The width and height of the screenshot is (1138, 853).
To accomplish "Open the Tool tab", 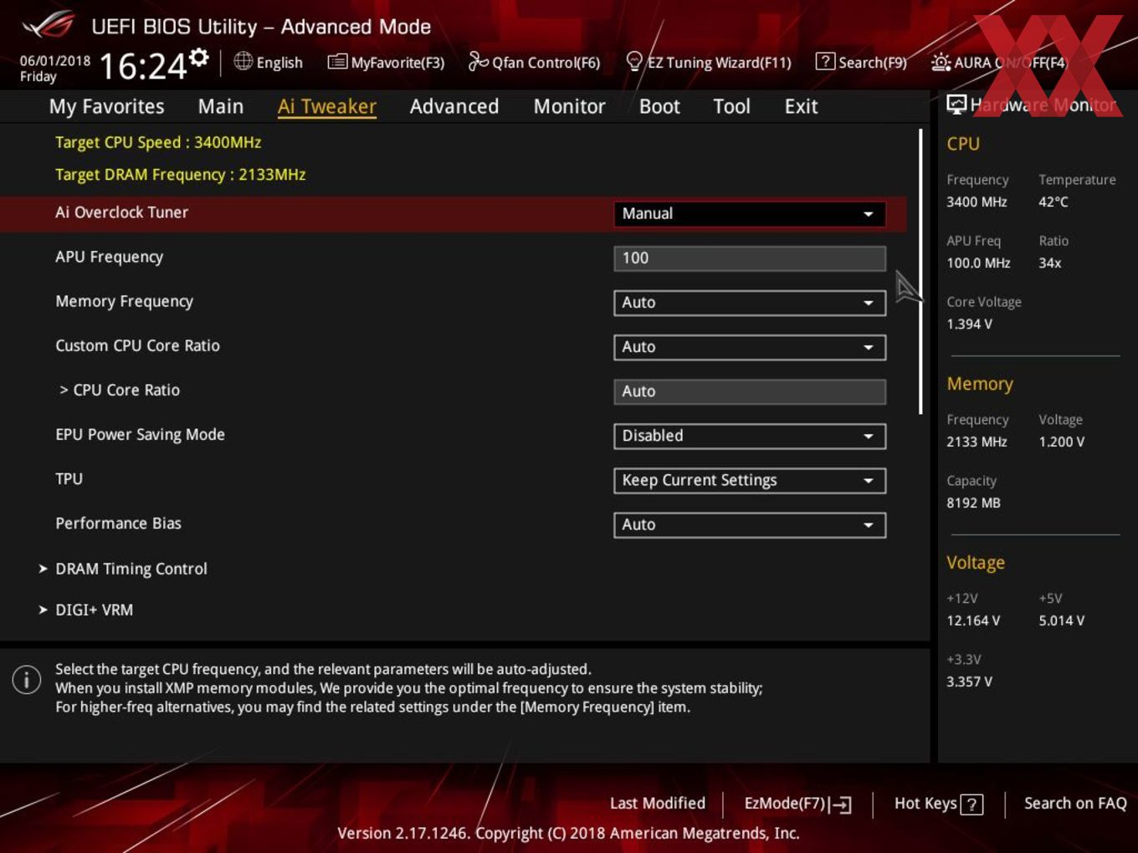I will point(731,106).
